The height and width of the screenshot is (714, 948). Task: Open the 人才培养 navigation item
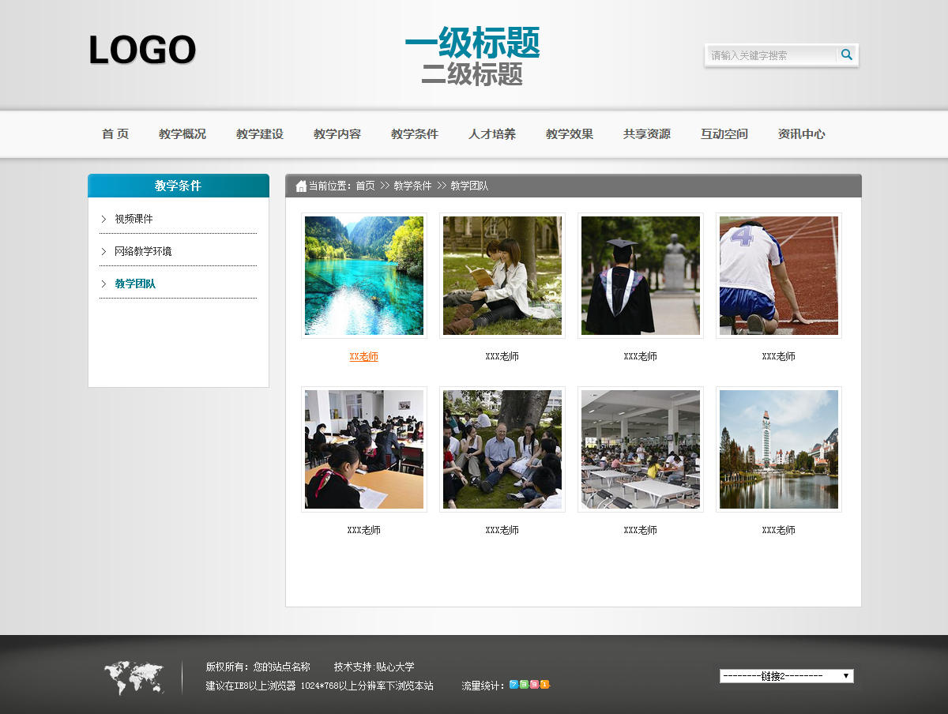click(x=492, y=134)
